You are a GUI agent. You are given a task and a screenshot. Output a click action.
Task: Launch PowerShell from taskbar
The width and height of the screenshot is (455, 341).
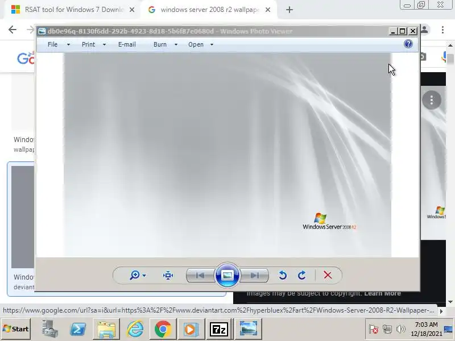78,329
